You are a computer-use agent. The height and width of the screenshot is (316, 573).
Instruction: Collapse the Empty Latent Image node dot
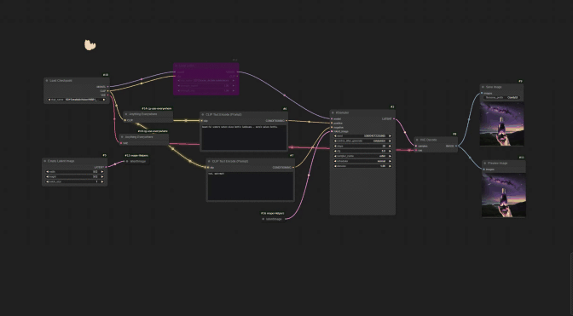click(x=45, y=161)
